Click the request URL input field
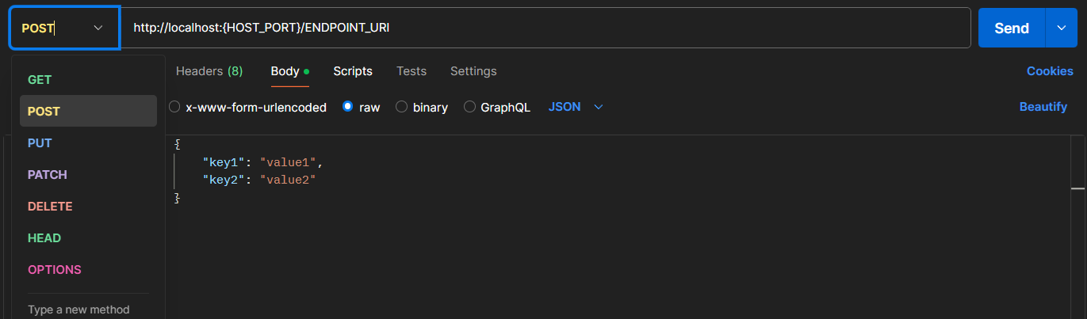The image size is (1087, 319). 545,28
